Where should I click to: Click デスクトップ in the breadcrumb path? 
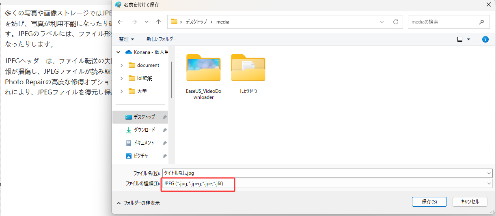pyautogui.click(x=196, y=22)
